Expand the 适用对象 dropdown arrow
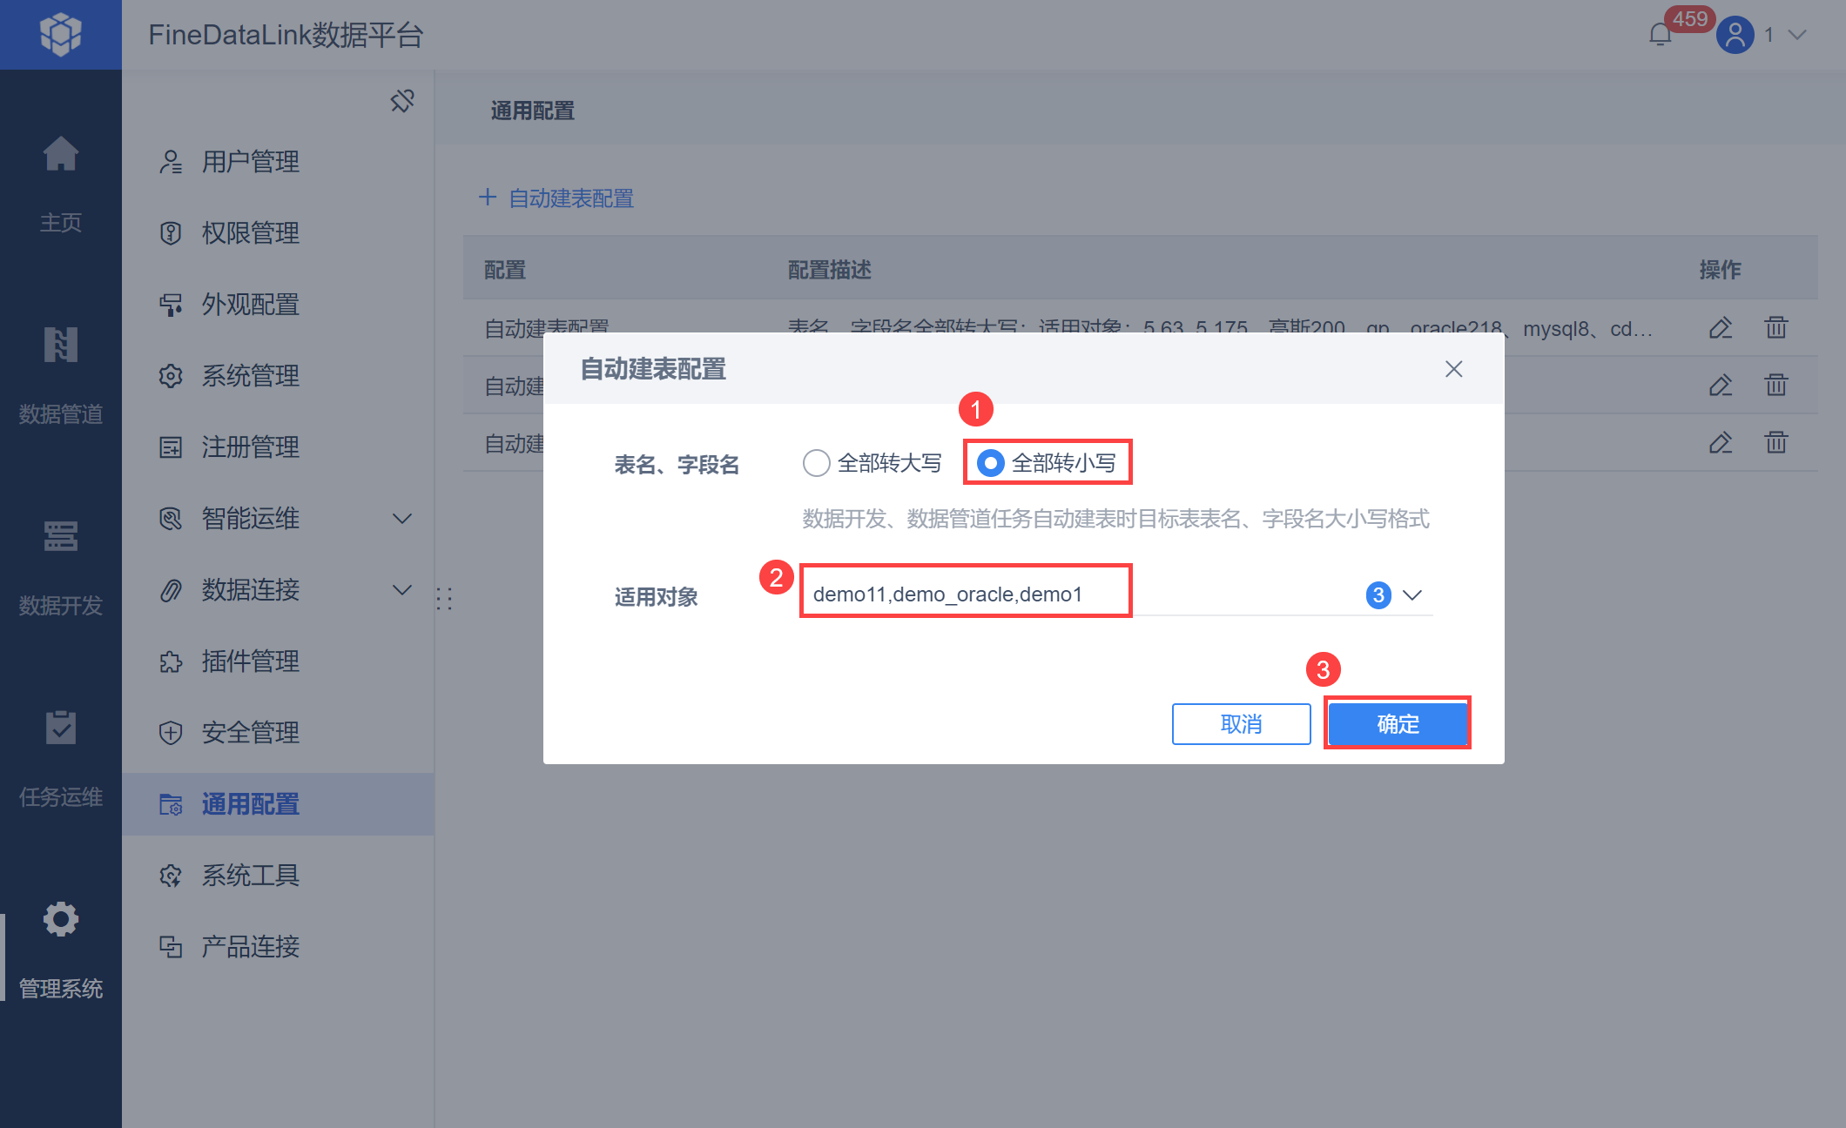 pos(1412,595)
